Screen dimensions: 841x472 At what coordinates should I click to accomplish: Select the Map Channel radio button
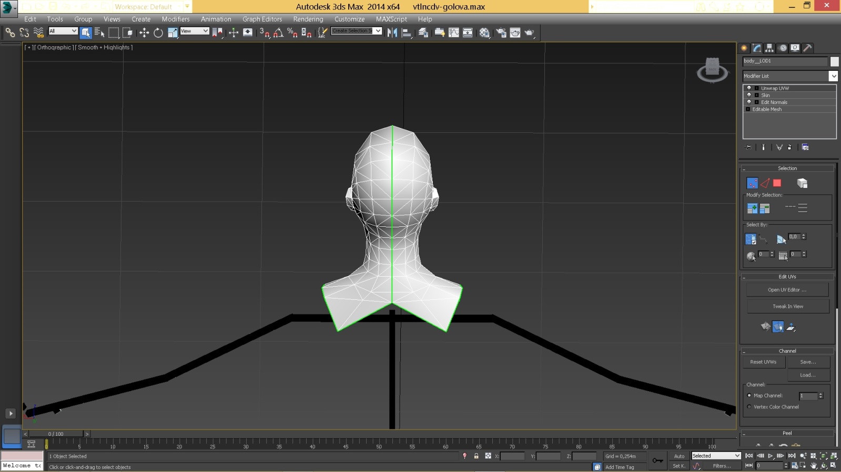point(749,395)
